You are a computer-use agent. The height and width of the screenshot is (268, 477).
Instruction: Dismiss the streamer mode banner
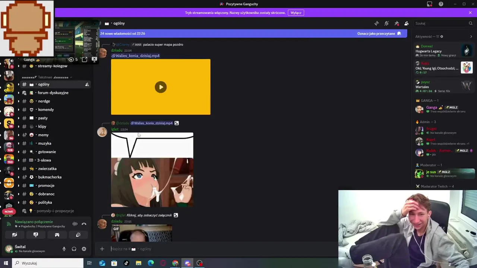(470, 13)
